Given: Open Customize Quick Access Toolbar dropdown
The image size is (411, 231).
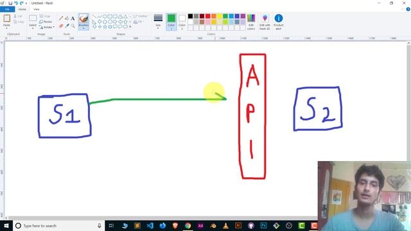Looking at the screenshot, I should [x=26, y=3].
